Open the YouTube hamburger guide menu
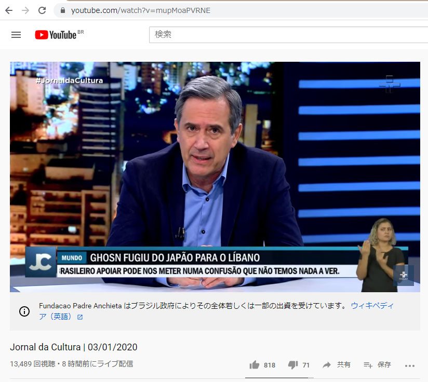 (16, 35)
